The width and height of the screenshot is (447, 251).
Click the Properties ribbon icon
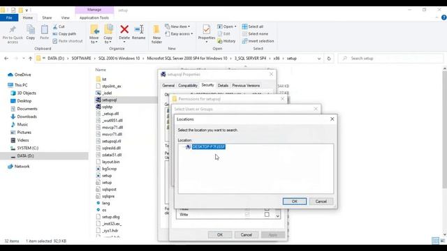207,29
